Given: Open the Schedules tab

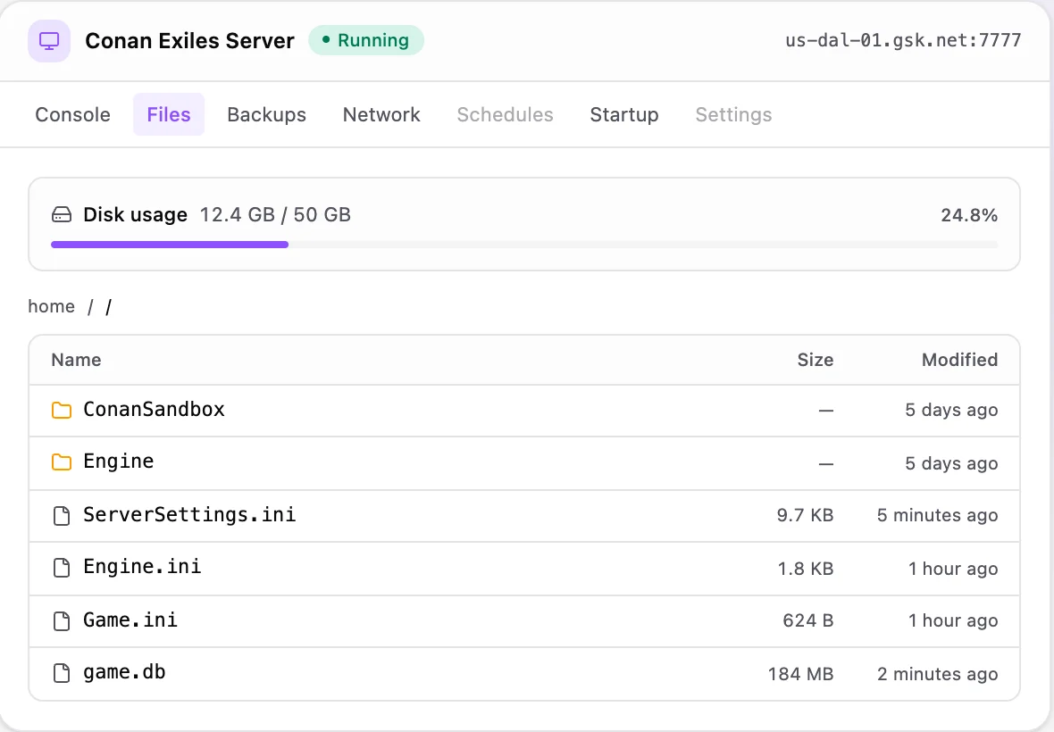Looking at the screenshot, I should point(506,115).
